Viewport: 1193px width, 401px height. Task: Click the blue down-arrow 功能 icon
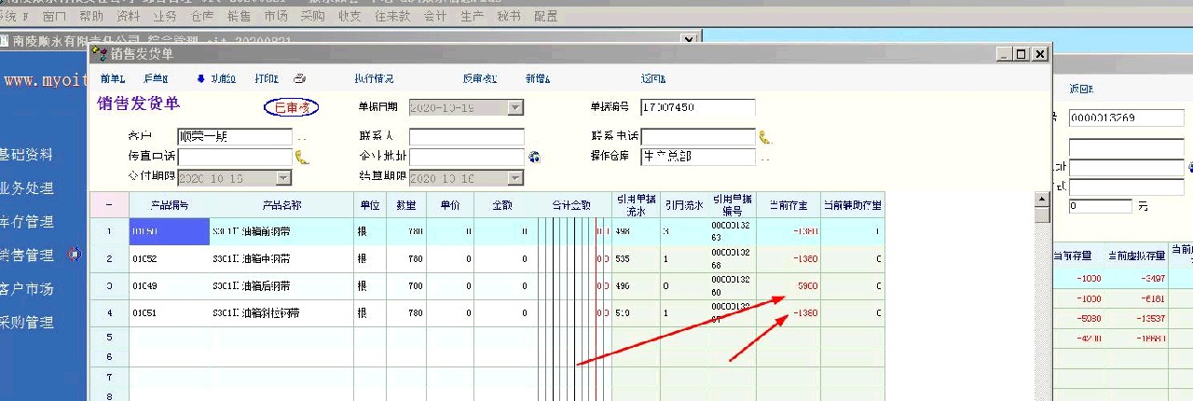click(x=200, y=79)
